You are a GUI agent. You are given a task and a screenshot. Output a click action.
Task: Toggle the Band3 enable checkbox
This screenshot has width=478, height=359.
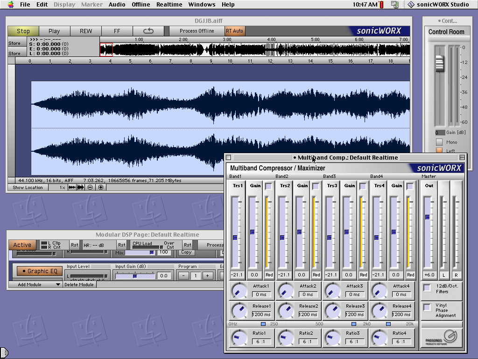[363, 186]
